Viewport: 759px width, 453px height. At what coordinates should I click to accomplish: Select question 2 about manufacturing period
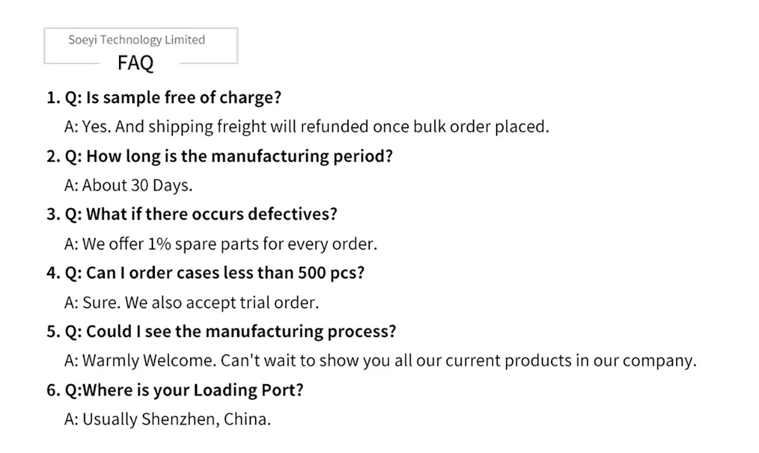(219, 156)
